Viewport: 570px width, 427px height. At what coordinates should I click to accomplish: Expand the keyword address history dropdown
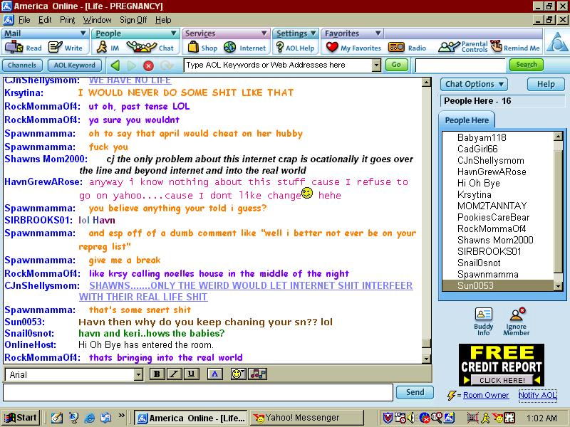(x=376, y=65)
